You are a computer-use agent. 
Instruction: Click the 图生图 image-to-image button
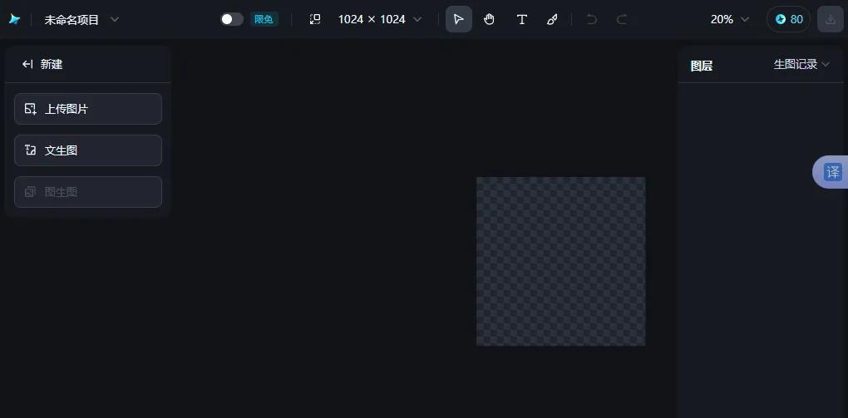88,192
